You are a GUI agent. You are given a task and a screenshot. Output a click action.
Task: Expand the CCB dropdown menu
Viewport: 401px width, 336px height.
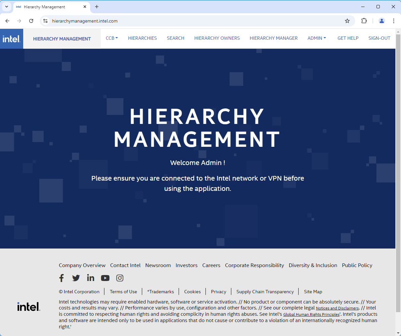click(112, 38)
